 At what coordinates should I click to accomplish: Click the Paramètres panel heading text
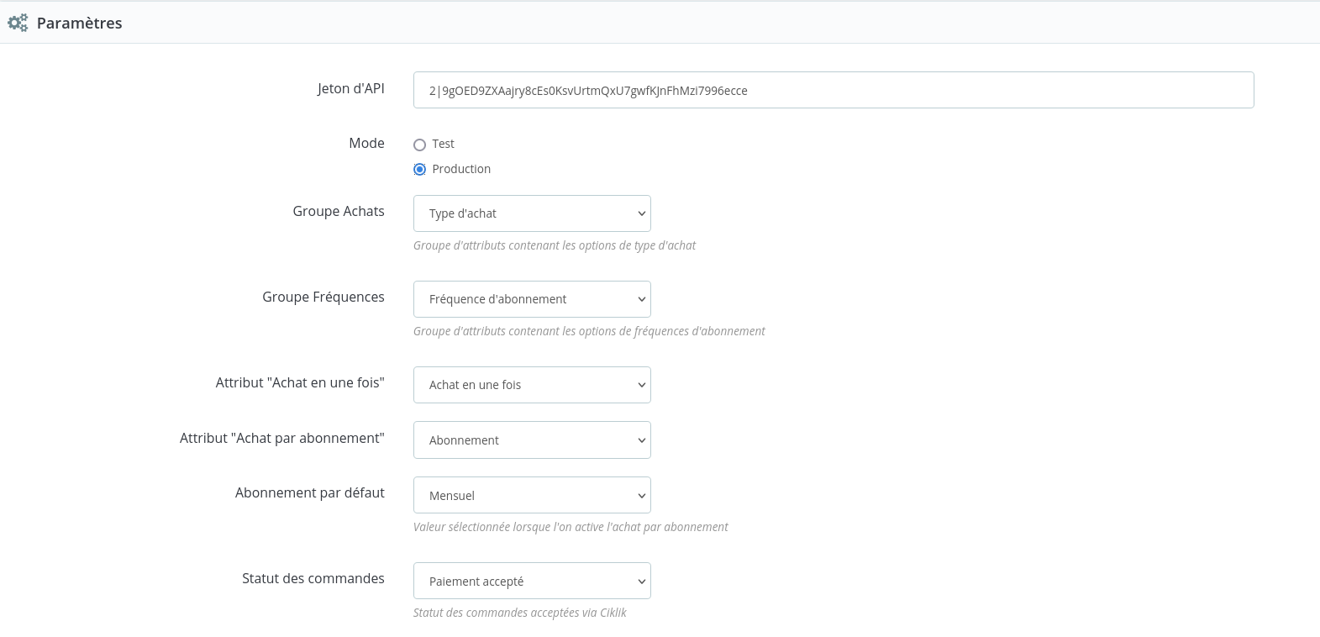(x=80, y=24)
